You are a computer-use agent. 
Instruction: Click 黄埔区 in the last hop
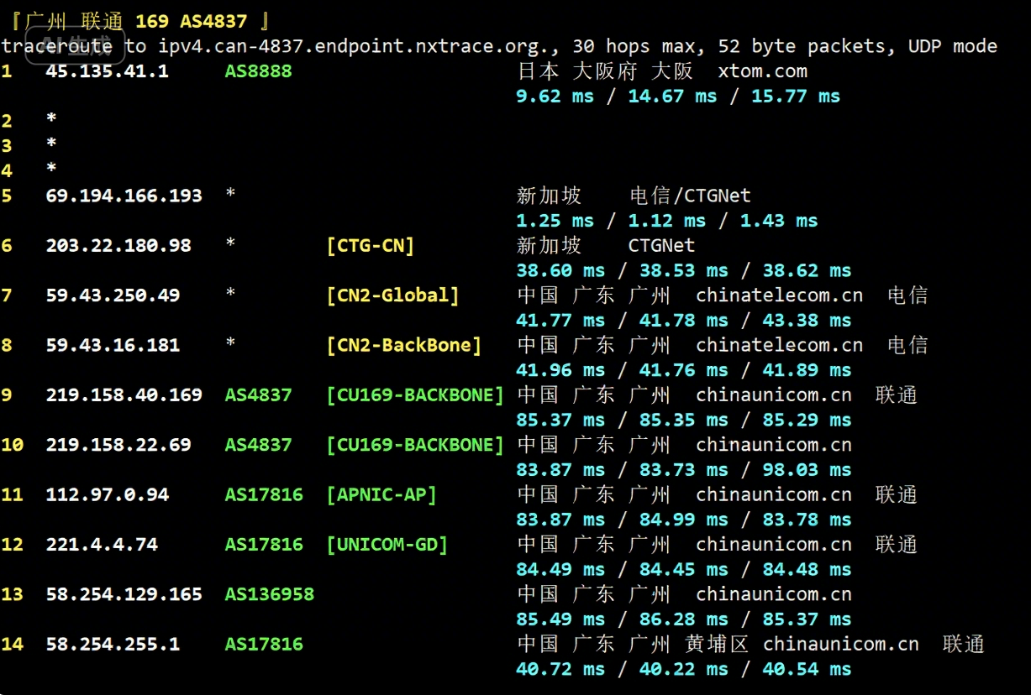pyautogui.click(x=717, y=644)
